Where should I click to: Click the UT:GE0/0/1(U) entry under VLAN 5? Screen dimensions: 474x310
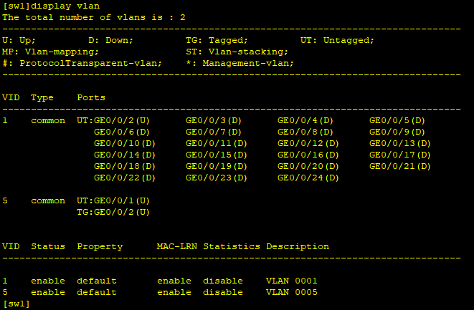(113, 201)
